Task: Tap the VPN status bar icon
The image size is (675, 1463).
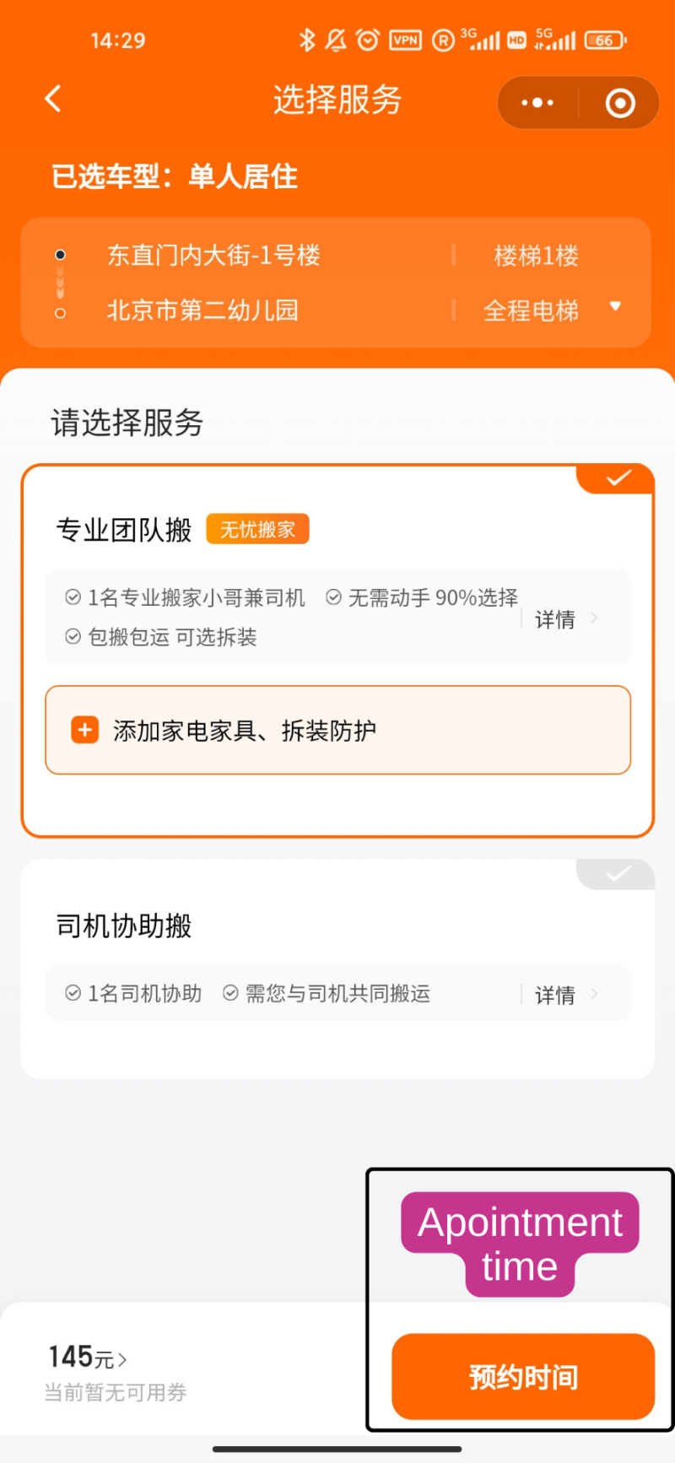Action: (x=405, y=40)
